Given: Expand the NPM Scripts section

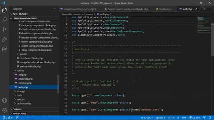Looking at the screenshot, I should click(x=19, y=113).
